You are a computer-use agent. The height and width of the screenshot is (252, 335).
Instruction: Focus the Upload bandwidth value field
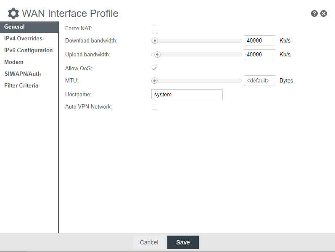pos(259,54)
